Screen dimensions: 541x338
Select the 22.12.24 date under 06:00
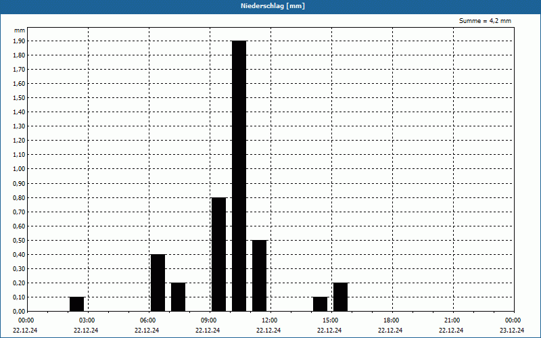tap(147, 330)
